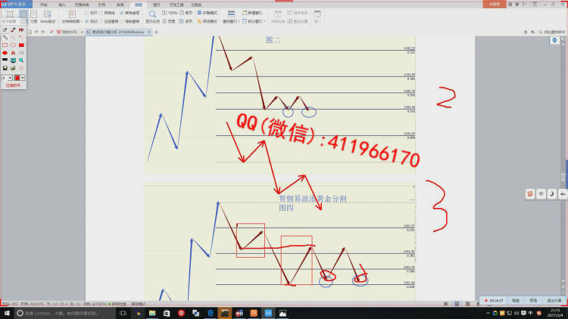Click the red current color swatch
The image size is (568, 319).
pos(18,77)
